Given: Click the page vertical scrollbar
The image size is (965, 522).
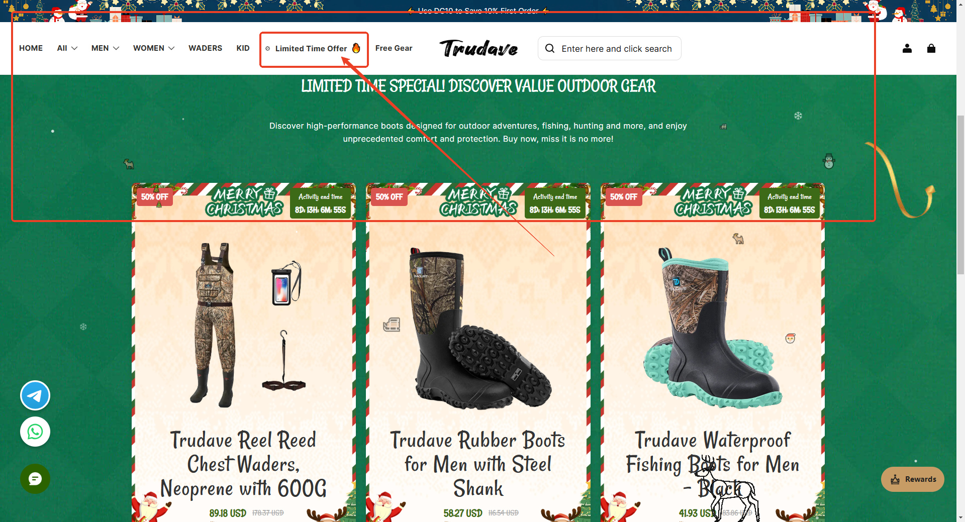Looking at the screenshot, I should click(x=960, y=261).
